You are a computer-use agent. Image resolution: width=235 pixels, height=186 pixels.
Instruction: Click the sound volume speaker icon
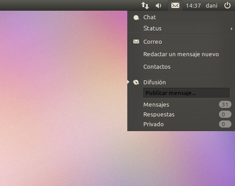[x=158, y=6]
